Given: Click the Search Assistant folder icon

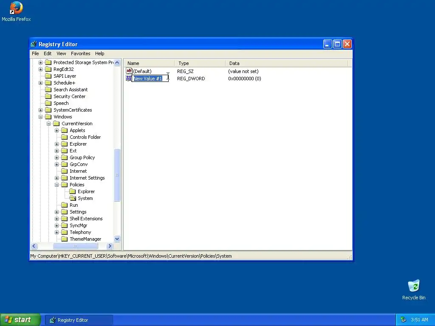Looking at the screenshot, I should click(48, 90).
